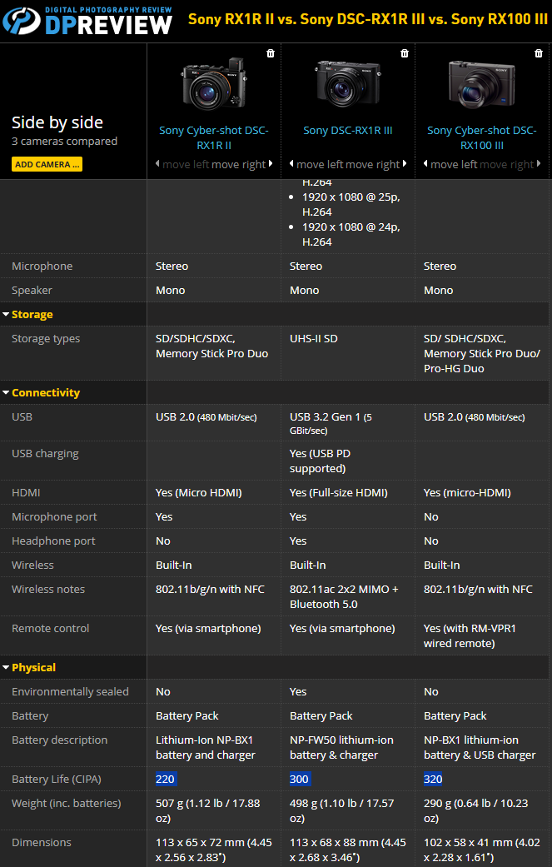Select the highlighted battery life value 220
The image size is (552, 867).
(x=165, y=779)
